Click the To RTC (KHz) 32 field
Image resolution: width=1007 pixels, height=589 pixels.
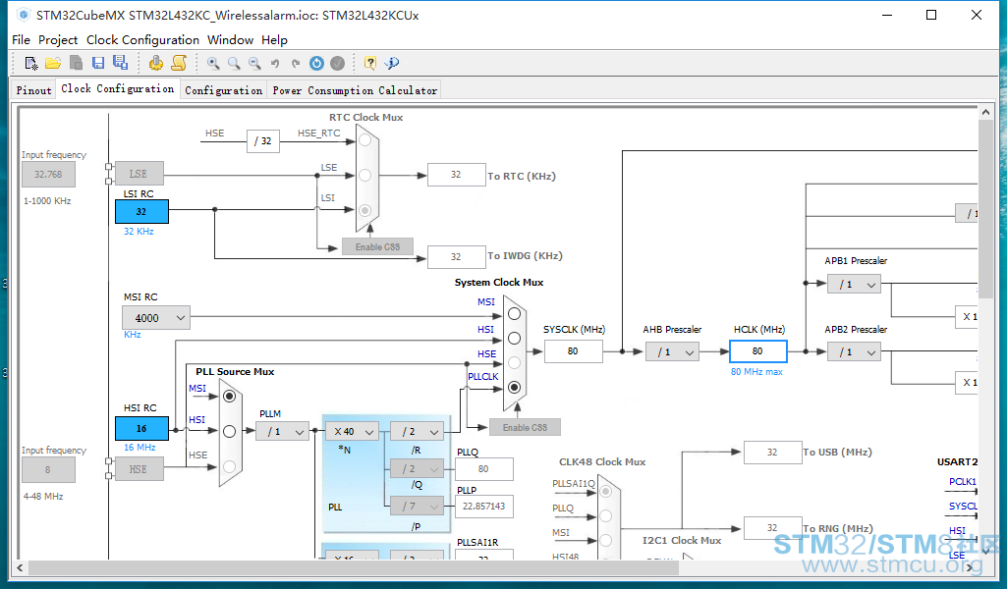pyautogui.click(x=456, y=175)
